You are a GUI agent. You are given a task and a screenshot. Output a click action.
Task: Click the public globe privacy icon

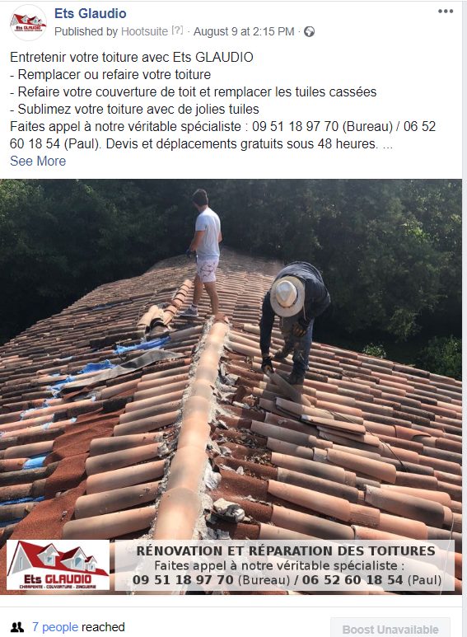click(x=309, y=31)
